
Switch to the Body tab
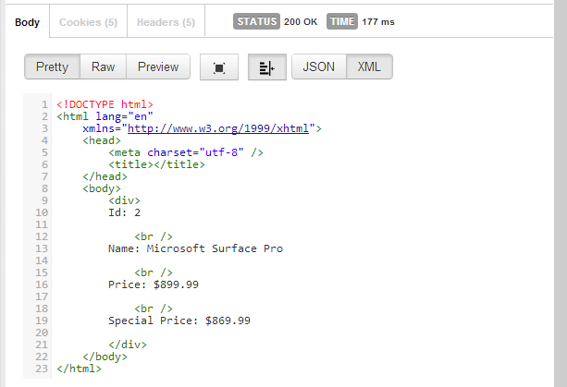coord(27,22)
